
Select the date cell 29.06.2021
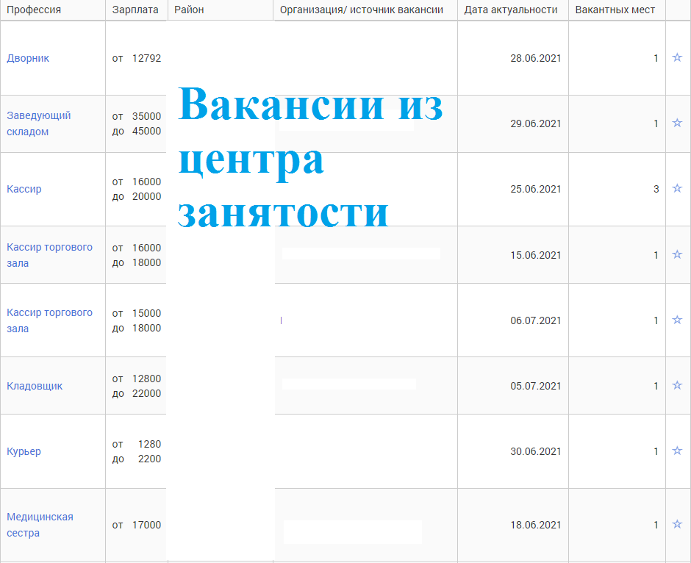click(x=535, y=123)
